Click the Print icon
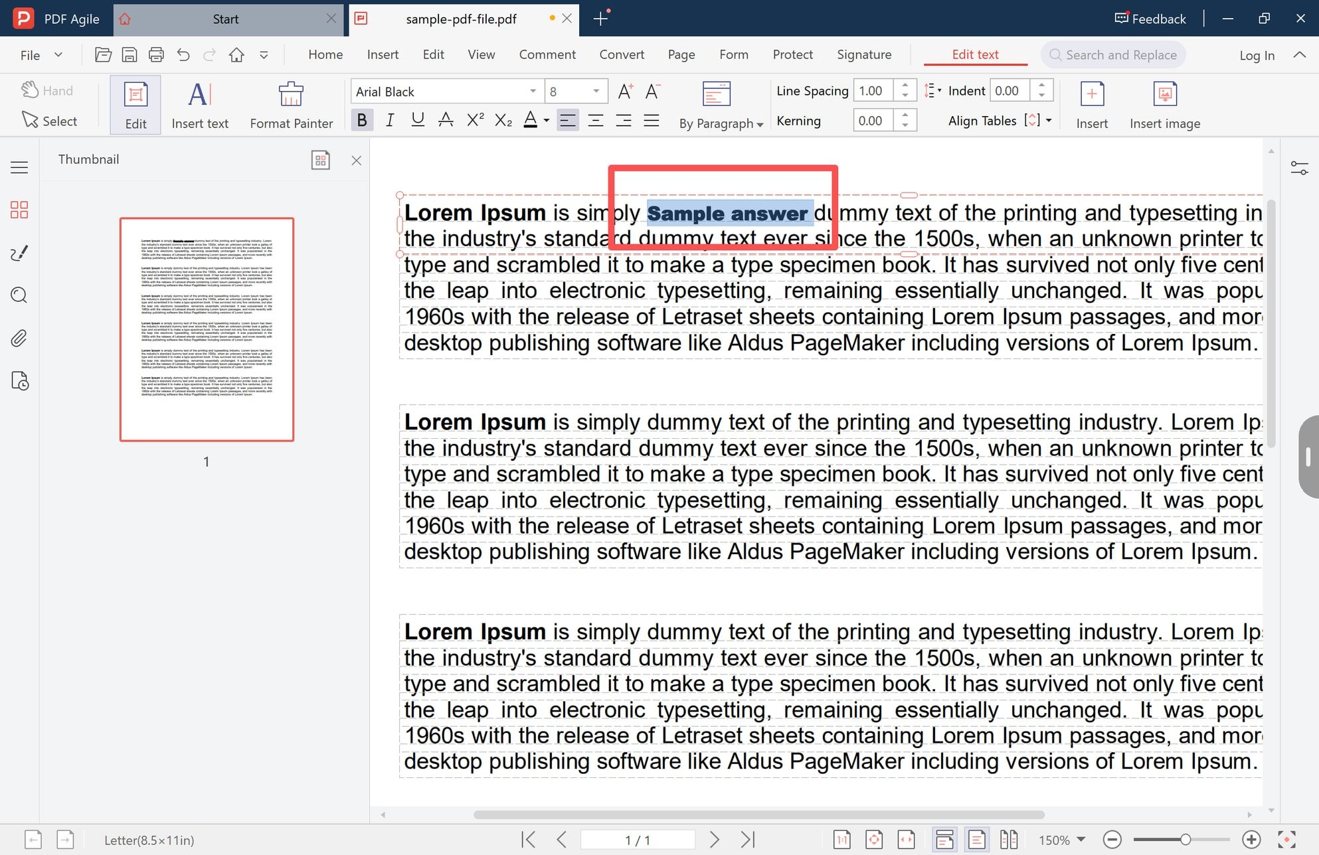The image size is (1319, 855). (x=156, y=55)
